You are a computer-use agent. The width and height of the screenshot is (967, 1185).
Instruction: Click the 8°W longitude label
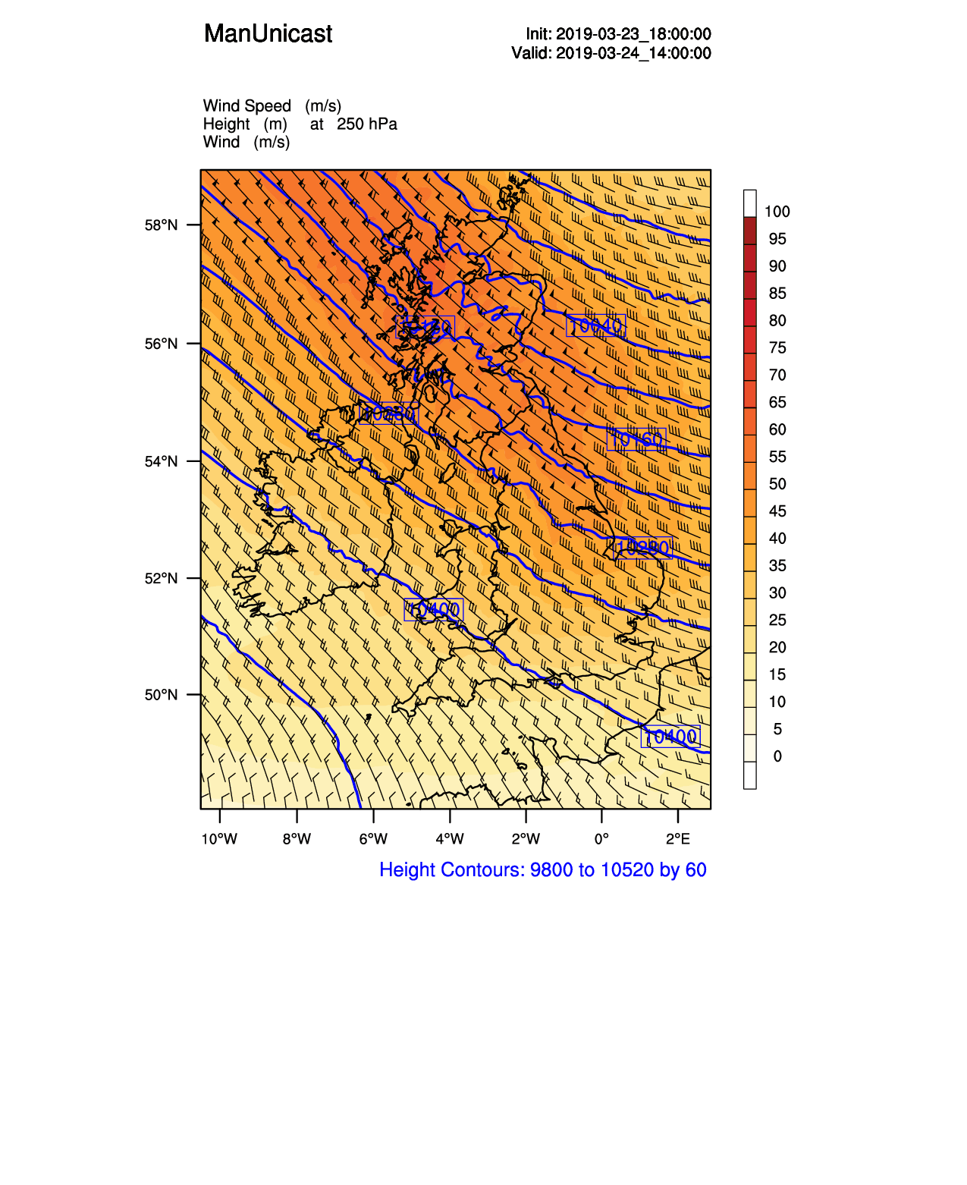click(297, 839)
